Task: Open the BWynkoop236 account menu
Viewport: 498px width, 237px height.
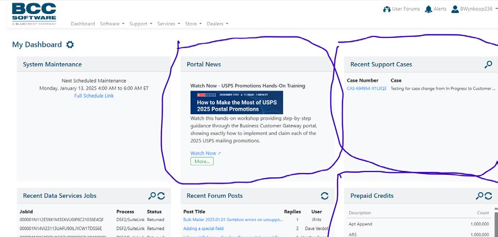Action: [476, 9]
